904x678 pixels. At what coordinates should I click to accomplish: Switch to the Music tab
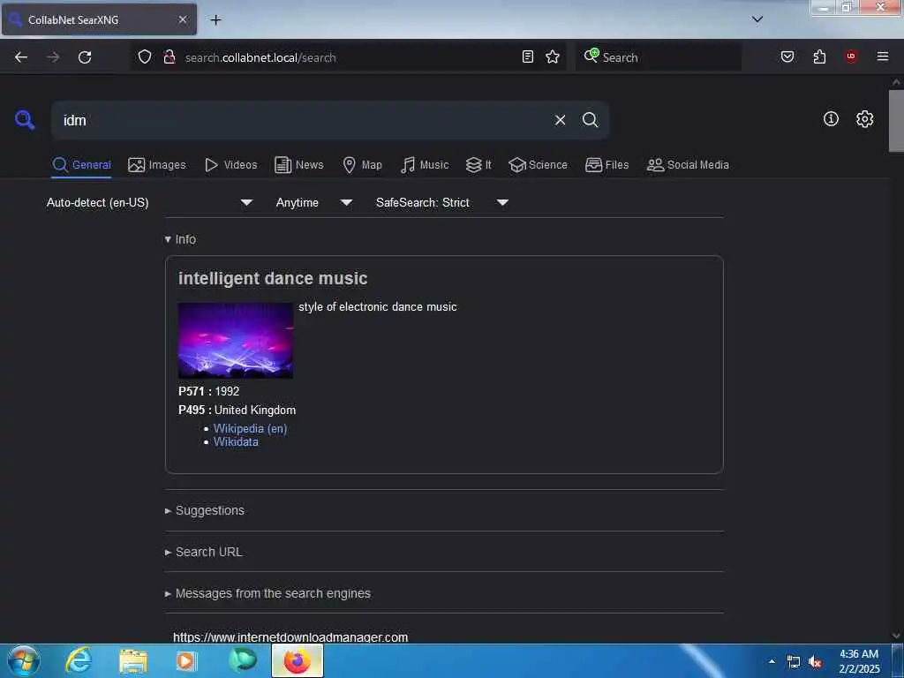coord(425,165)
